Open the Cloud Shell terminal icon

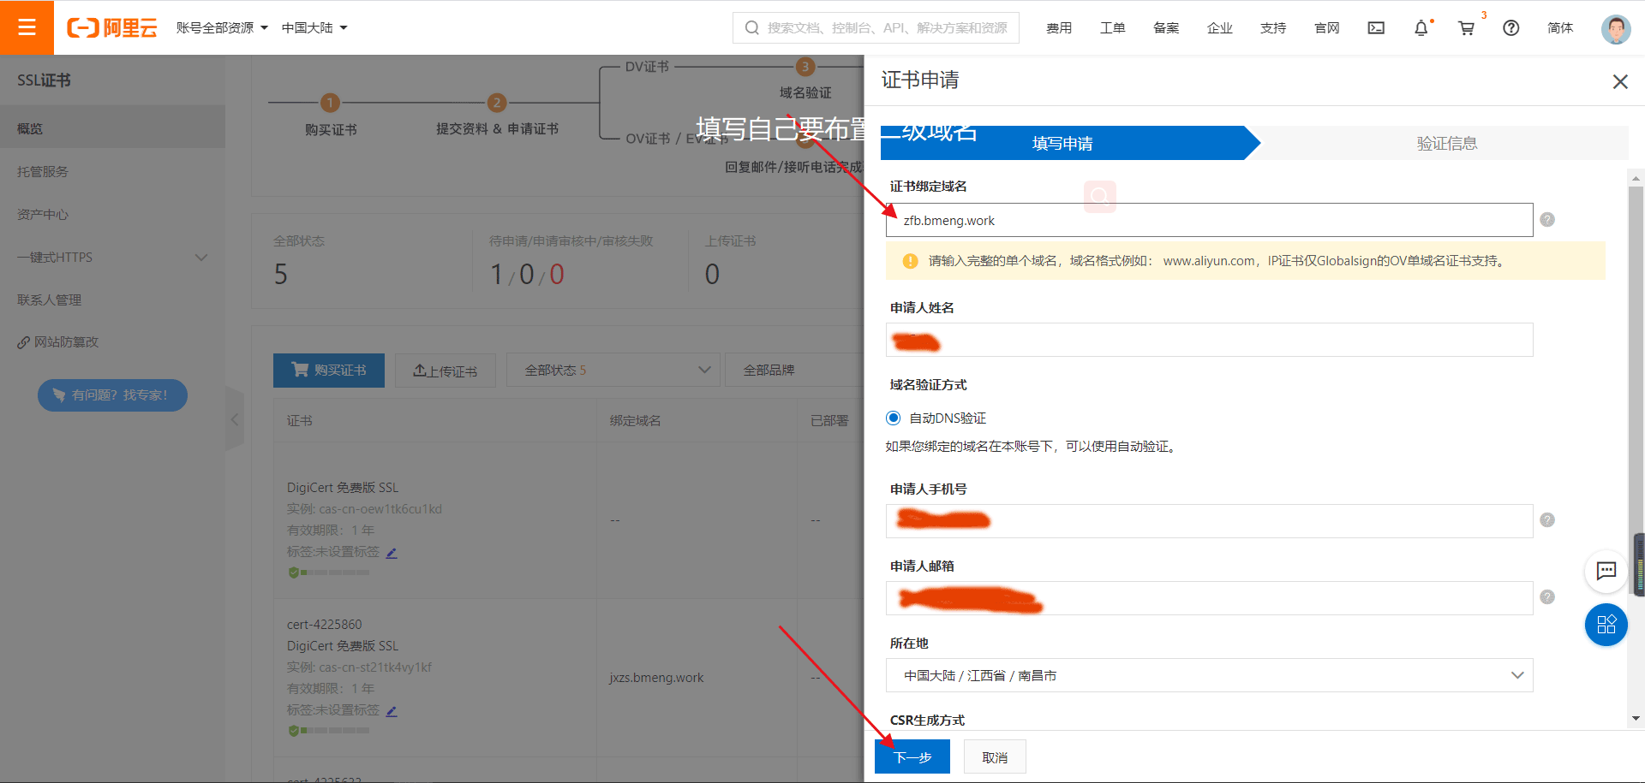1376,28
